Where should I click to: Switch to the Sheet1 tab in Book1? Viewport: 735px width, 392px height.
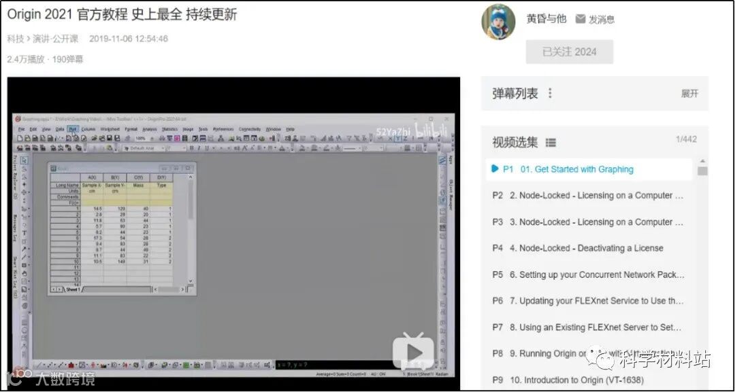pyautogui.click(x=73, y=289)
